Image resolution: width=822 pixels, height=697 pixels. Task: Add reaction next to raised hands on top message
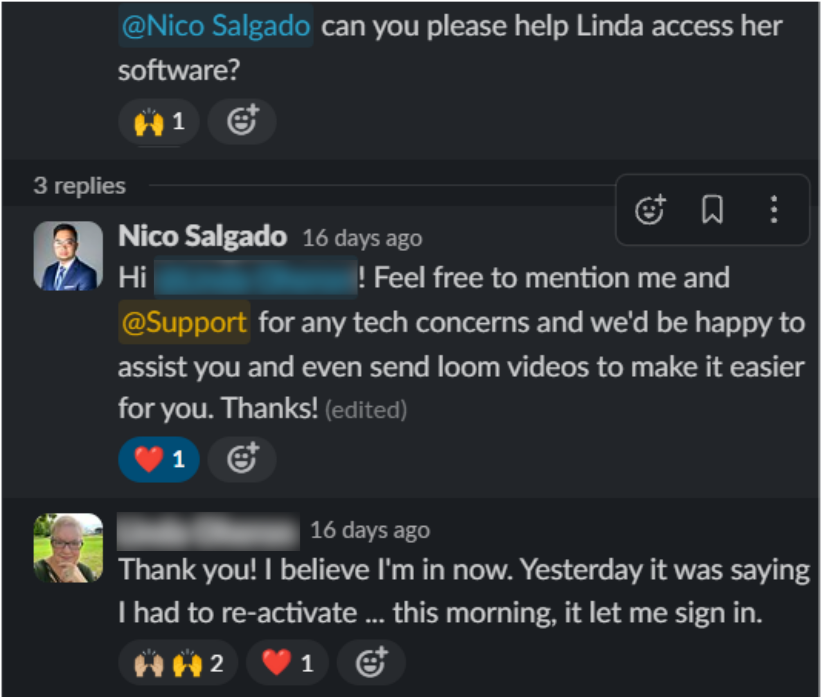[x=242, y=121]
